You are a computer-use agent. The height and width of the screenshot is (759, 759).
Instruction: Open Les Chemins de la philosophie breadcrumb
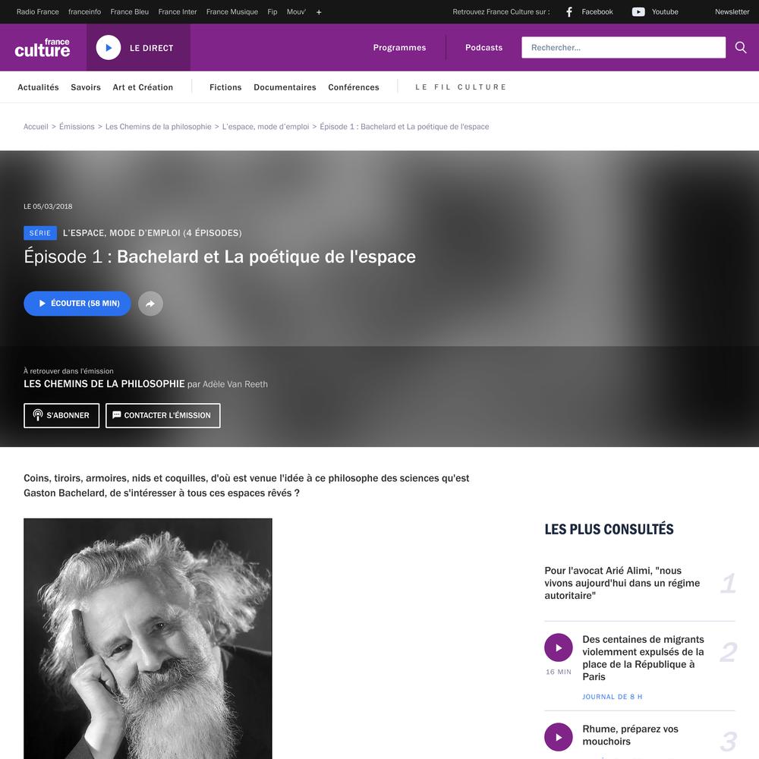pyautogui.click(x=159, y=126)
